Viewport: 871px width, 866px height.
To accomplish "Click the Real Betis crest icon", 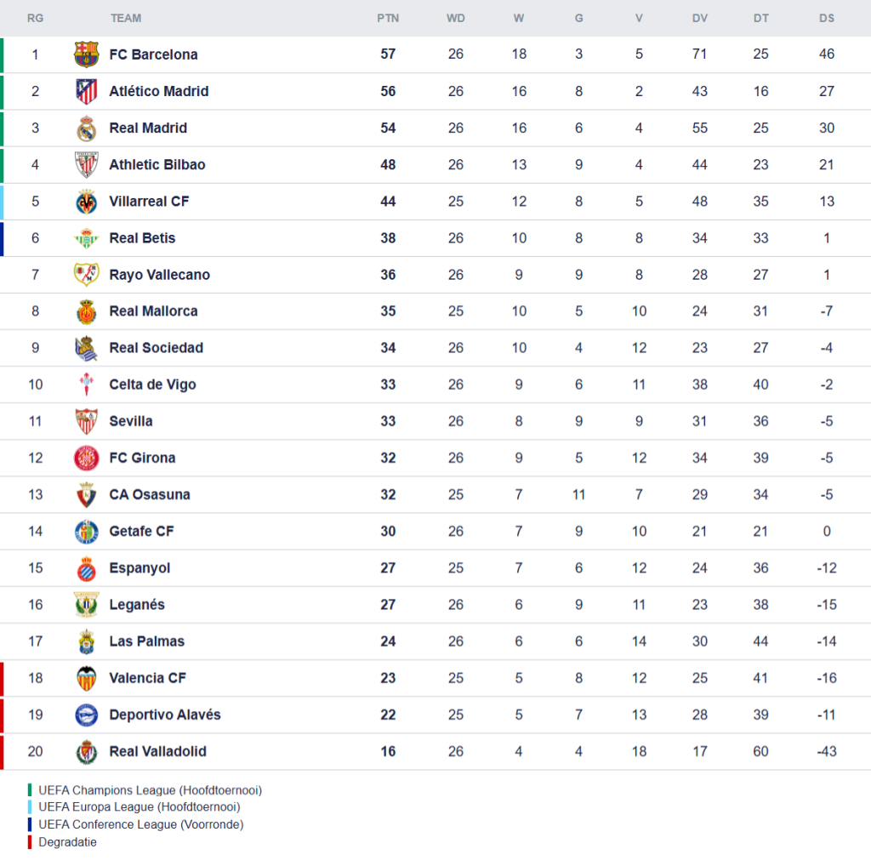I will [x=86, y=238].
